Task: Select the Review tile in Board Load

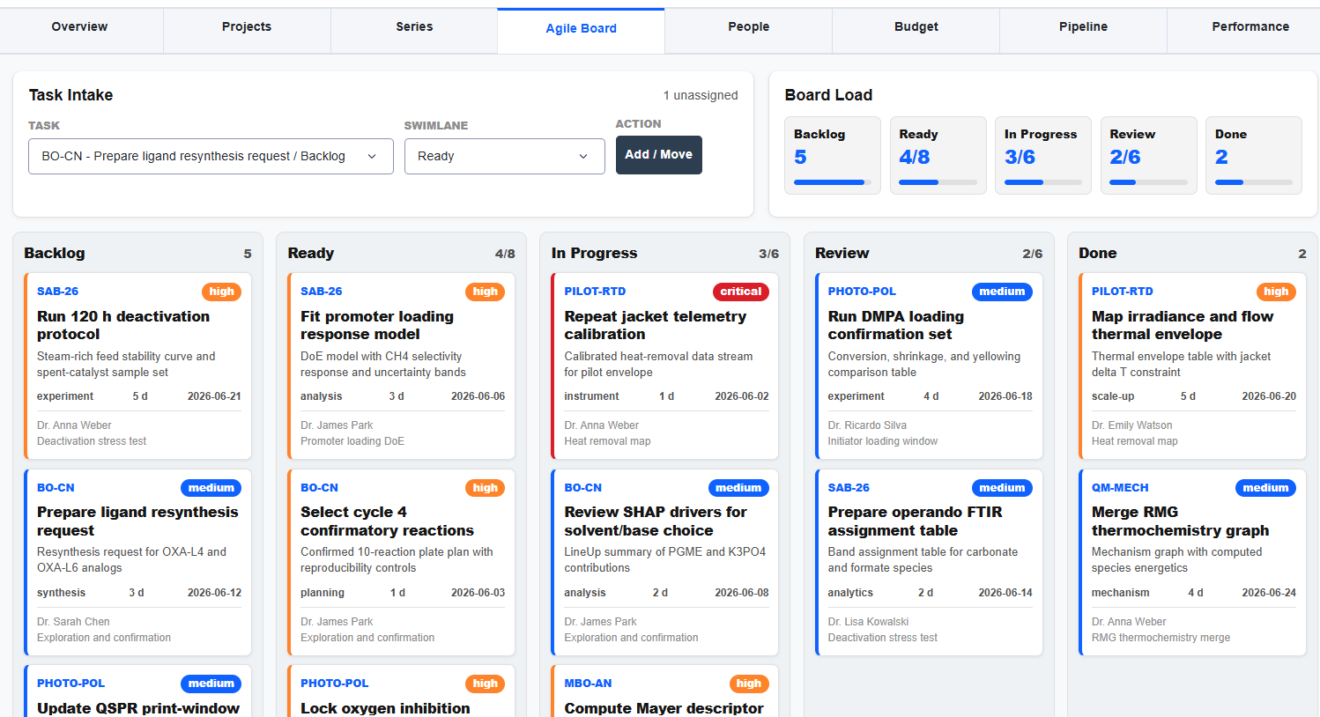Action: click(1148, 155)
